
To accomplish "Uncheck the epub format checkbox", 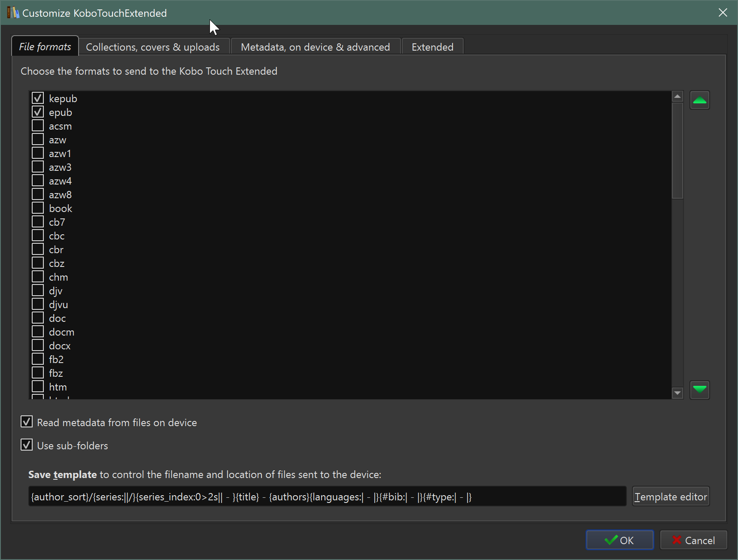I will coord(38,112).
